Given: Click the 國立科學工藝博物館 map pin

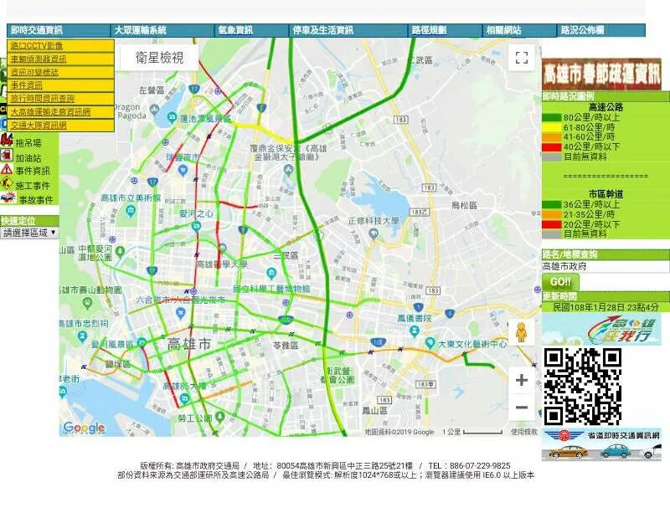Looking at the screenshot, I should [x=271, y=273].
